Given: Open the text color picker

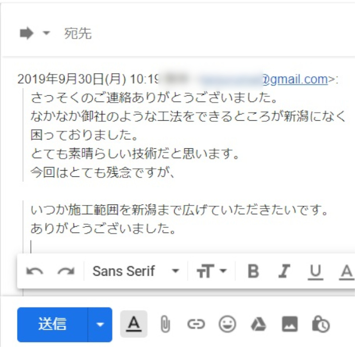Looking at the screenshot, I should coord(346,272).
